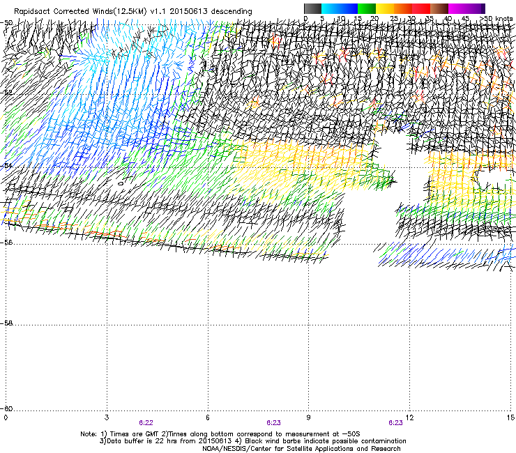Click the gray 0-5 knots legend swatch
The height and width of the screenshot is (453, 516).
coord(312,8)
